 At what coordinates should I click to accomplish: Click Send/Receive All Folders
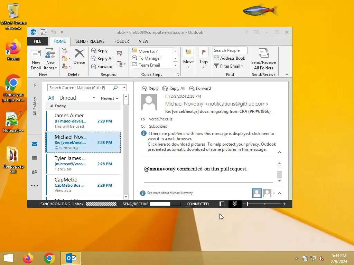coord(263,59)
